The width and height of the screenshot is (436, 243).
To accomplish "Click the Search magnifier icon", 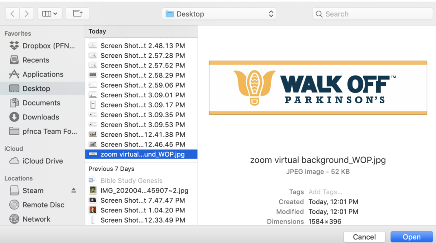I will coord(319,14).
